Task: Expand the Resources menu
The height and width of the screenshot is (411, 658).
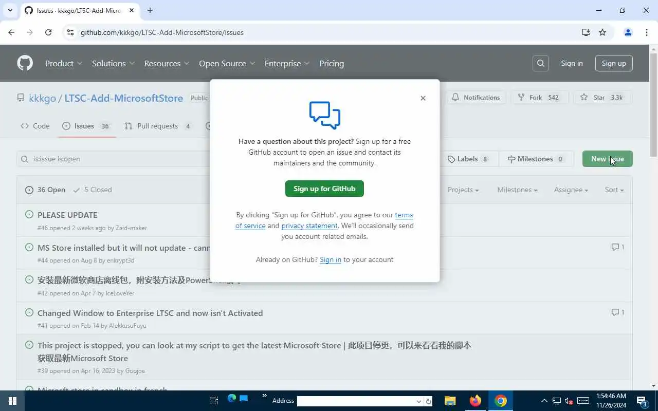Action: [x=167, y=63]
